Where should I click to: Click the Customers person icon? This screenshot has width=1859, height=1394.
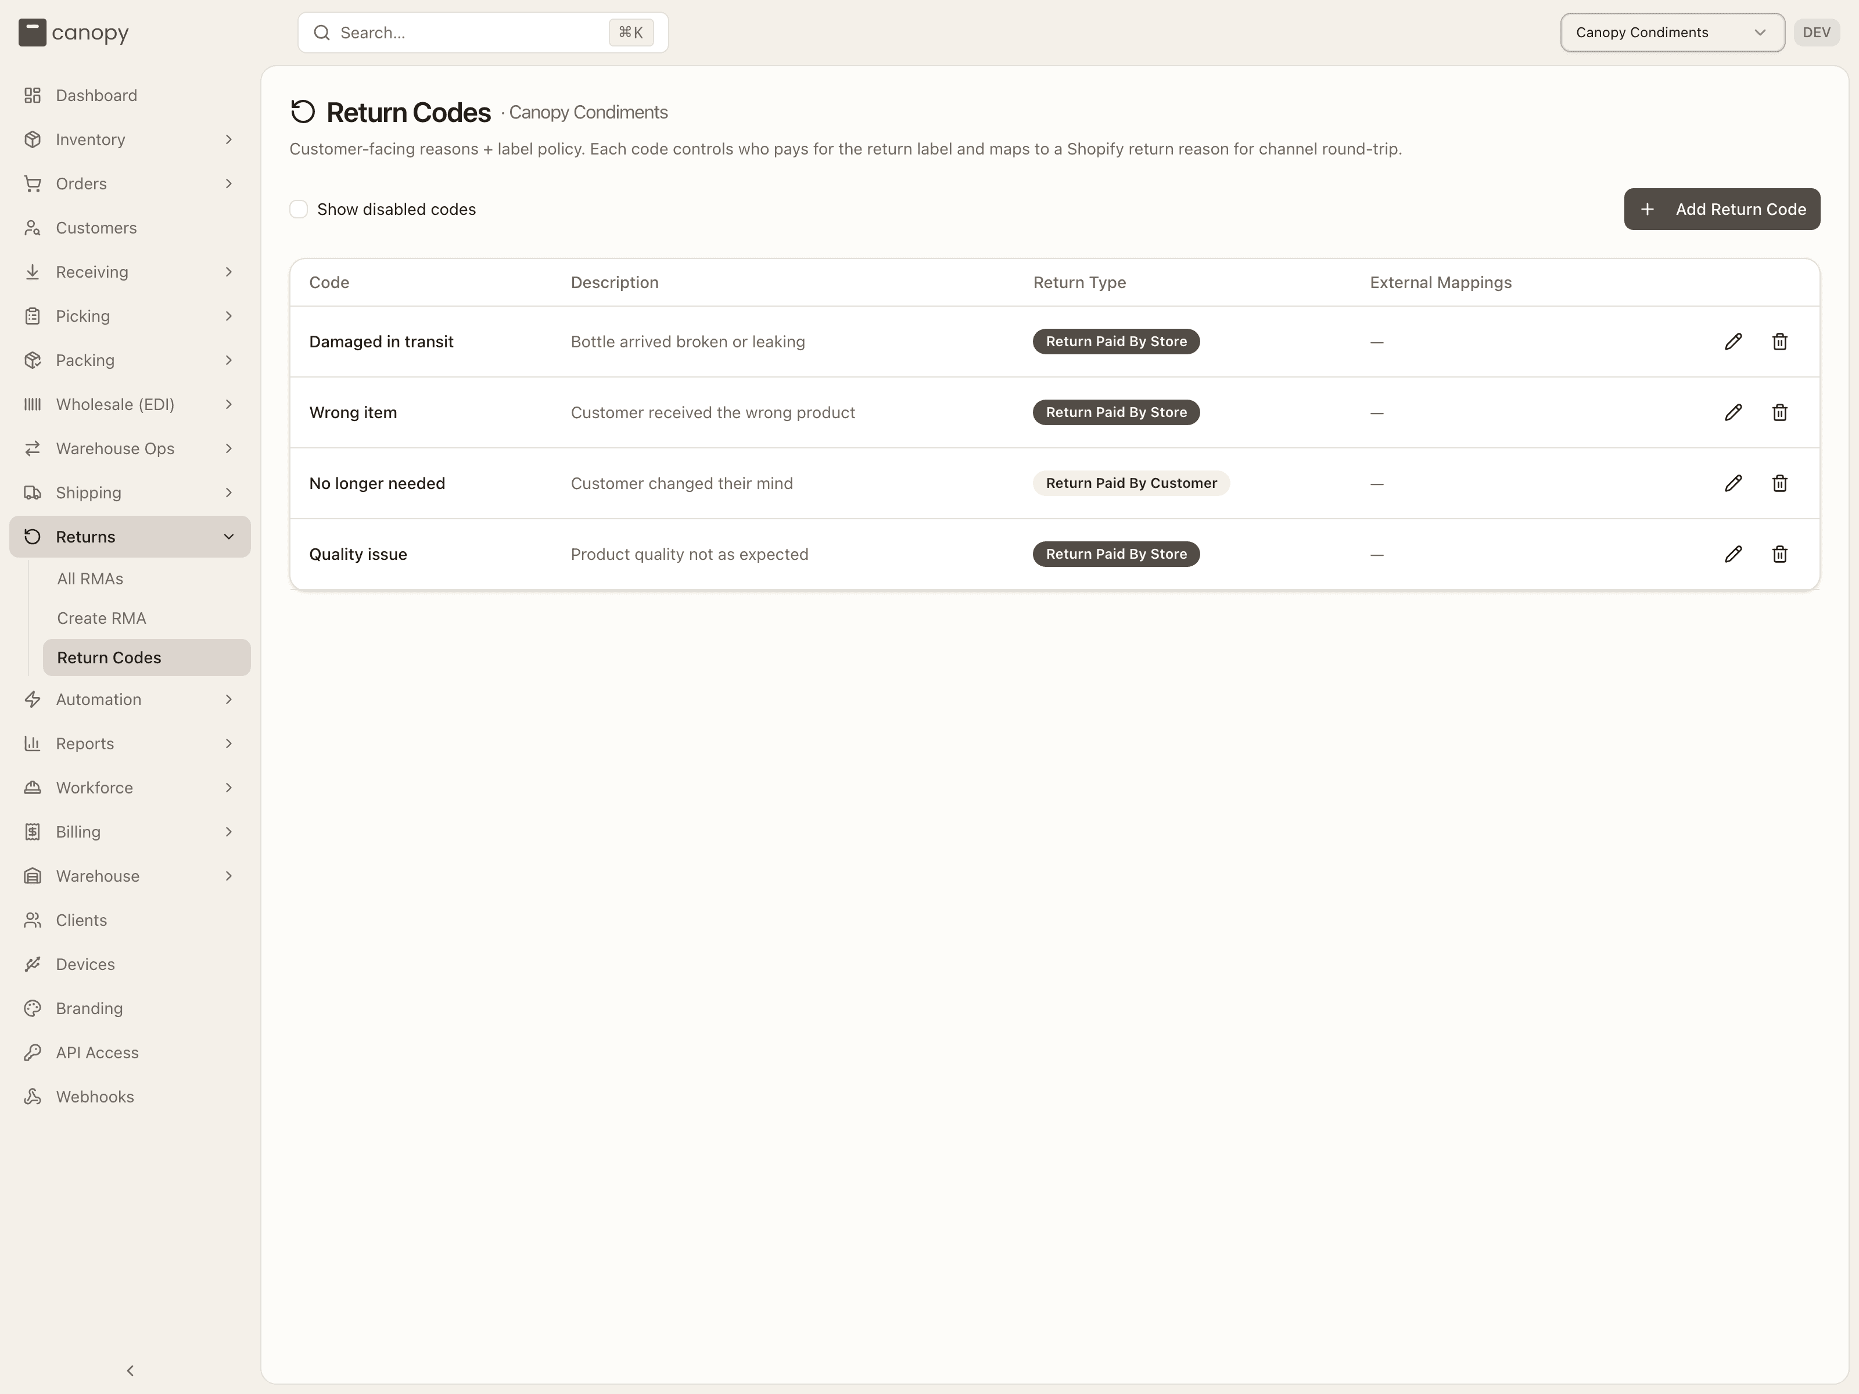pyautogui.click(x=33, y=228)
